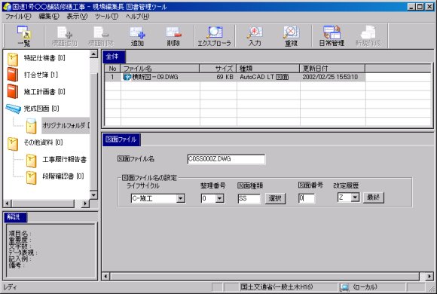Click the DWG file icon in row 1
This screenshot has width=437, height=294.
[x=127, y=77]
